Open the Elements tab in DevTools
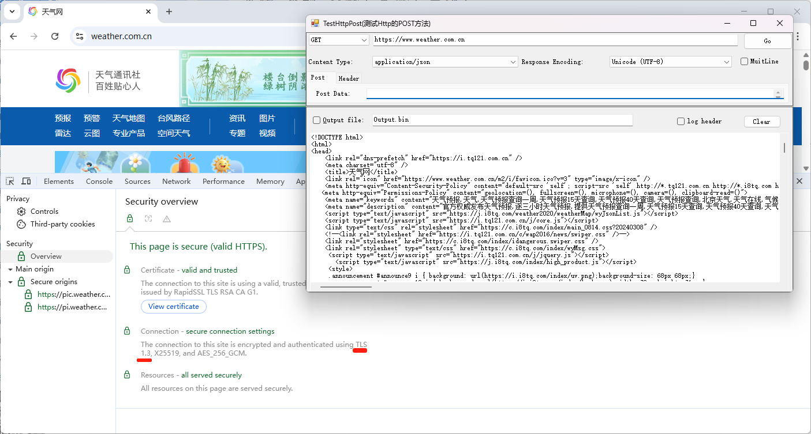This screenshot has width=811, height=434. (x=59, y=181)
